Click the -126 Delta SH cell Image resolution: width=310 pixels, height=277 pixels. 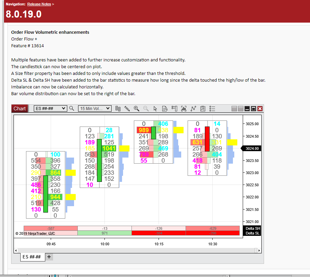click(x=159, y=228)
